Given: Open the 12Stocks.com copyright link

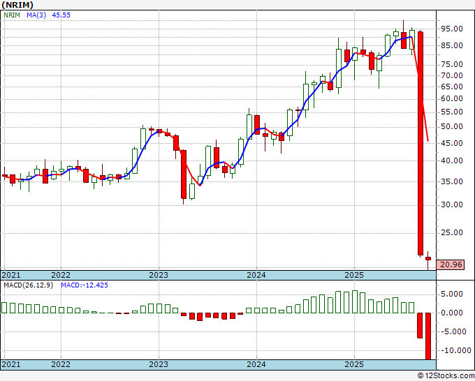Looking at the screenshot, I should [446, 376].
